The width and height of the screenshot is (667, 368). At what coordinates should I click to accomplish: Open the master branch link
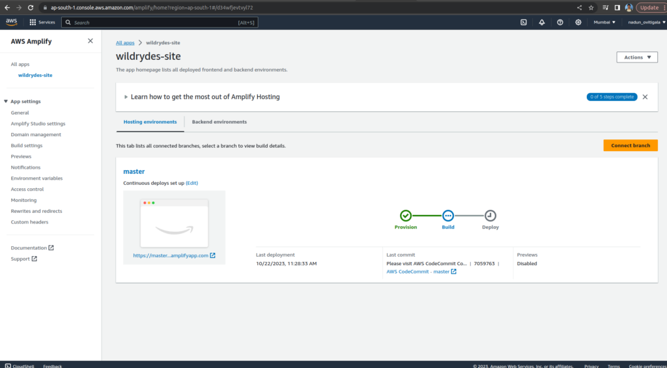[134, 171]
